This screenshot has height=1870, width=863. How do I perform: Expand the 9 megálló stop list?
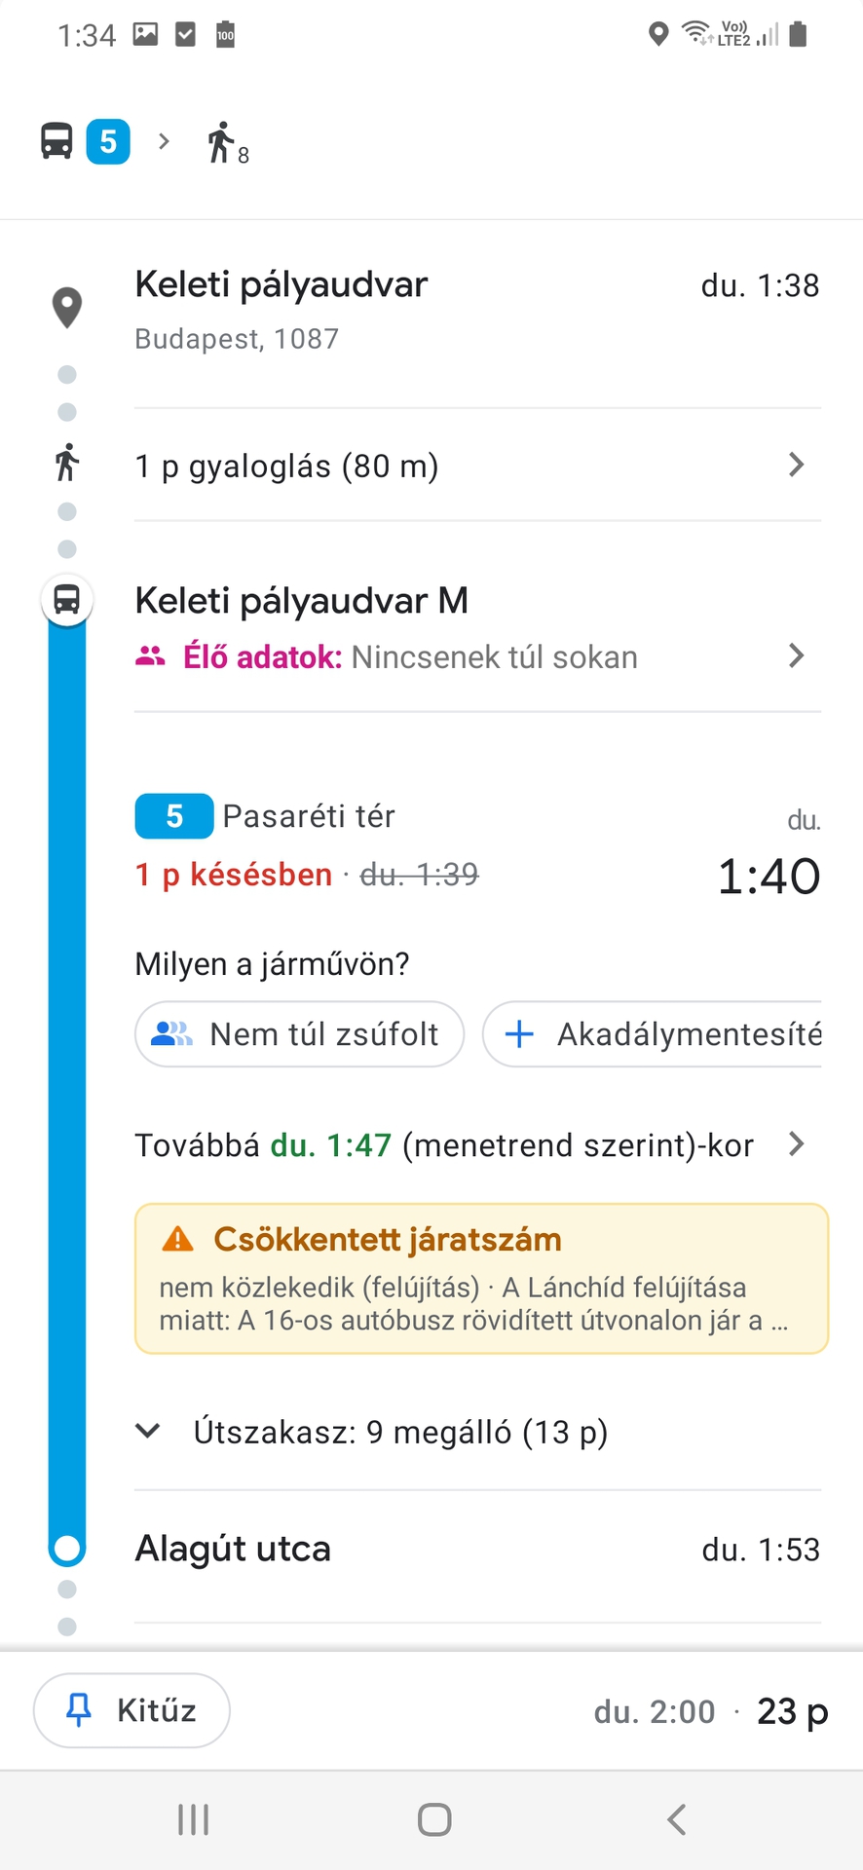click(148, 1431)
